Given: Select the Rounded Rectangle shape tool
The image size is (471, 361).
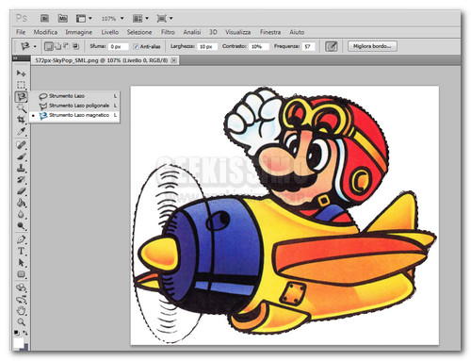Looking at the screenshot, I should pyautogui.click(x=21, y=274).
